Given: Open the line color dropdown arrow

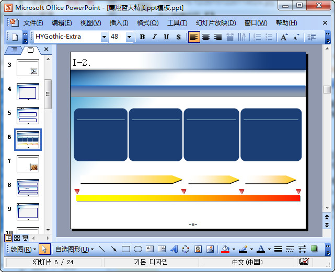Looking at the screenshot, I should (x=251, y=249).
